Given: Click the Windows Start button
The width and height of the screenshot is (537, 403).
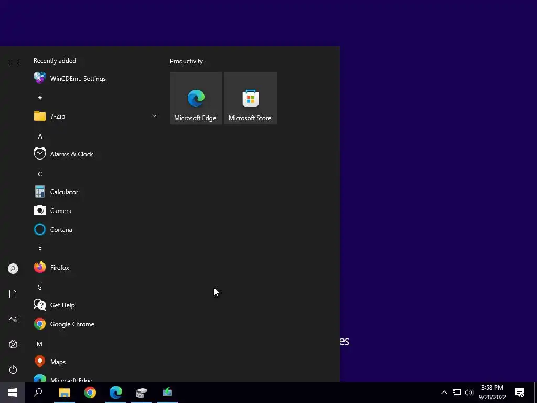Looking at the screenshot, I should [x=13, y=393].
